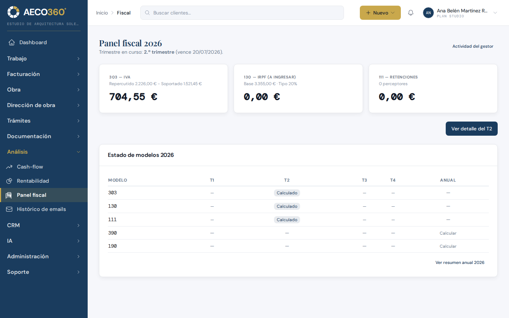Expand the Trabajo sidebar section
Viewport: 509px width, 318px height.
tap(44, 59)
